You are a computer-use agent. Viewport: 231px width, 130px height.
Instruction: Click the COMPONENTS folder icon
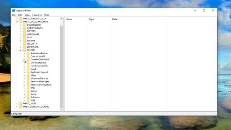(24, 28)
